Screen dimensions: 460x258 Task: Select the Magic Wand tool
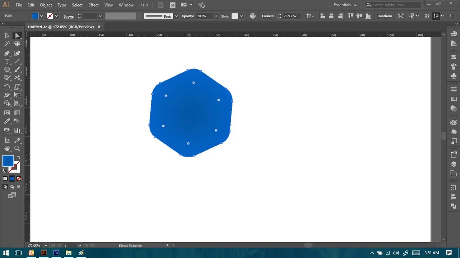pyautogui.click(x=7, y=44)
